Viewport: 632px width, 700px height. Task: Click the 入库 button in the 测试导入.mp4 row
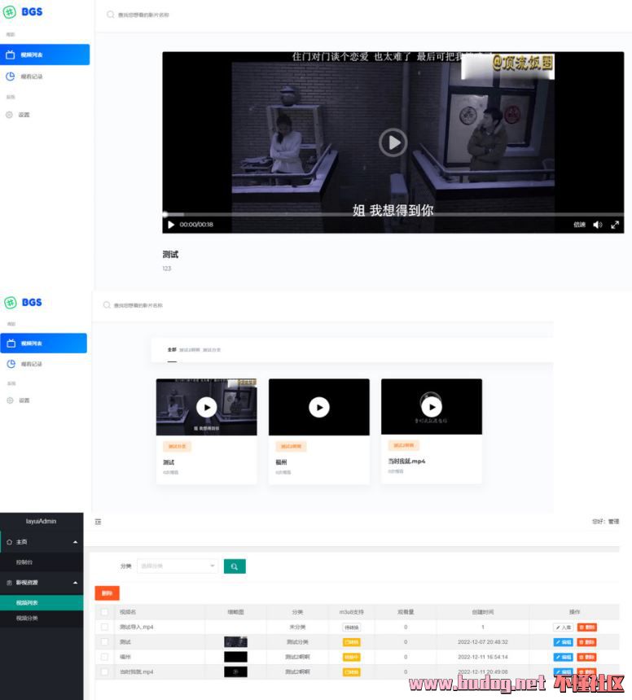point(564,628)
